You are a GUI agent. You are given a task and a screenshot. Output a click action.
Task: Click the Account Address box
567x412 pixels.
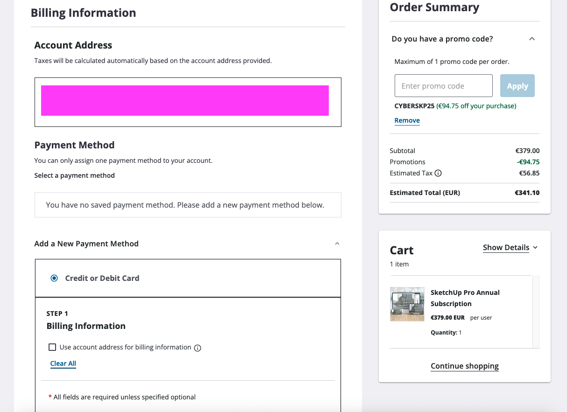click(x=188, y=102)
